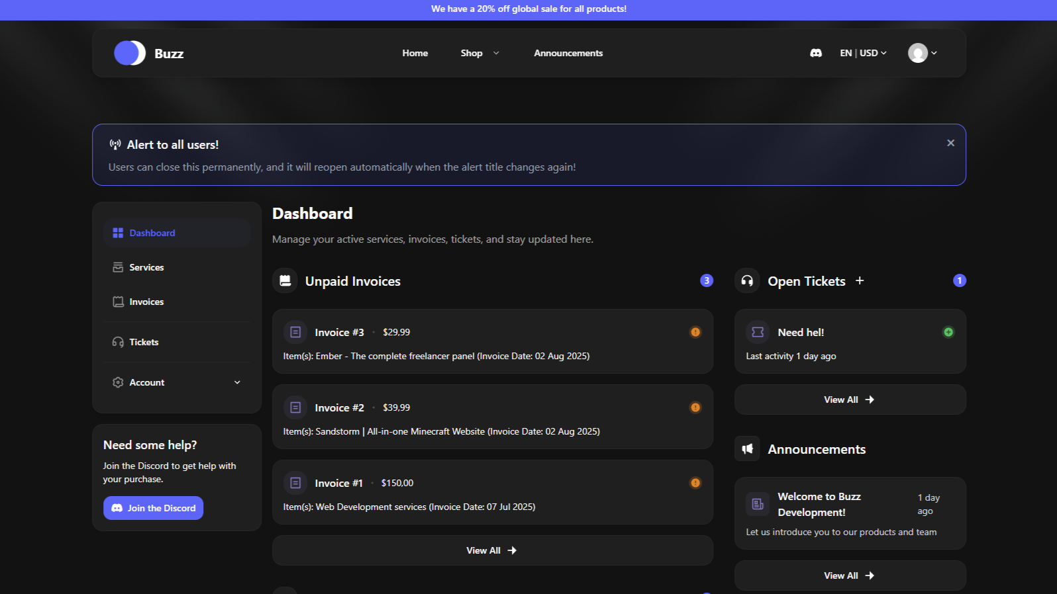The image size is (1057, 594).
Task: Open the EN | USD language currency selector
Action: (863, 53)
